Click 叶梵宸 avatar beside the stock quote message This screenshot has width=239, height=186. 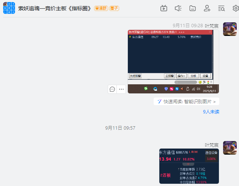230,148
